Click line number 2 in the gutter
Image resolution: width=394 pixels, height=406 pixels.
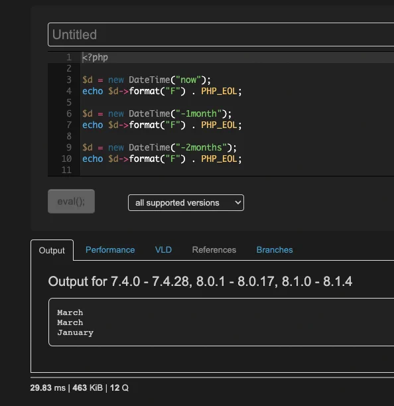(x=69, y=68)
